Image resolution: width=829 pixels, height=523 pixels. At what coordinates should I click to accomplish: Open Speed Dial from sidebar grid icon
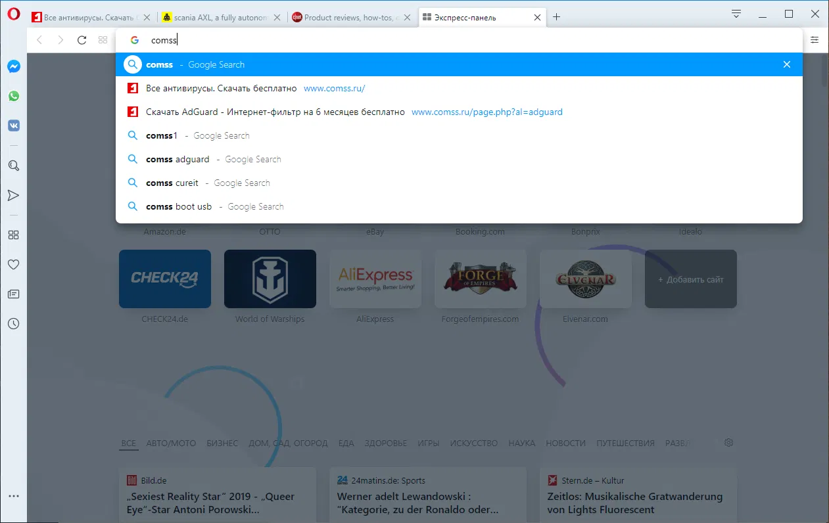click(x=13, y=235)
